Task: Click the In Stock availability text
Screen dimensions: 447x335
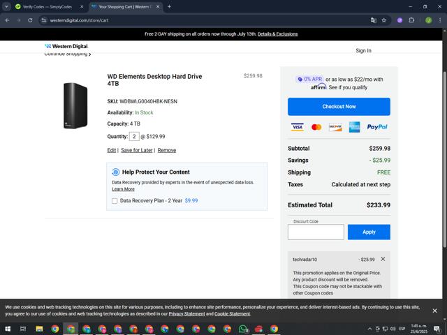Action: [144, 112]
